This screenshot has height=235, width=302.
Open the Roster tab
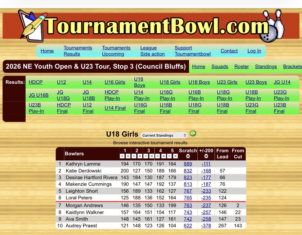(x=242, y=66)
